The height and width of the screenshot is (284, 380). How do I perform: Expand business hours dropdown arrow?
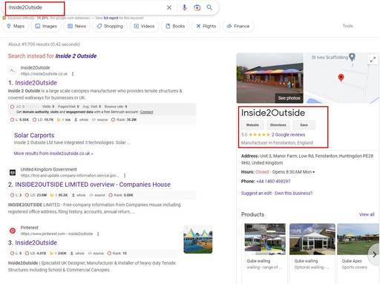coord(314,172)
